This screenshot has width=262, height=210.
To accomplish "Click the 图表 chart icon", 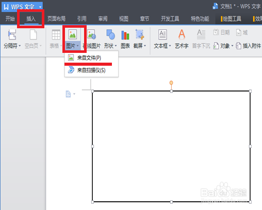I will click(x=125, y=35).
